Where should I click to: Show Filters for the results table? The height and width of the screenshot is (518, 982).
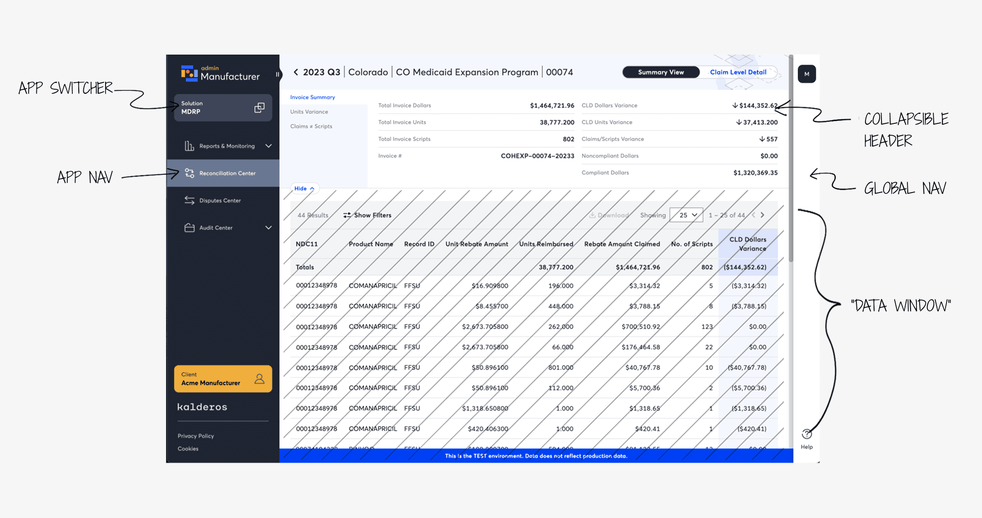[367, 215]
